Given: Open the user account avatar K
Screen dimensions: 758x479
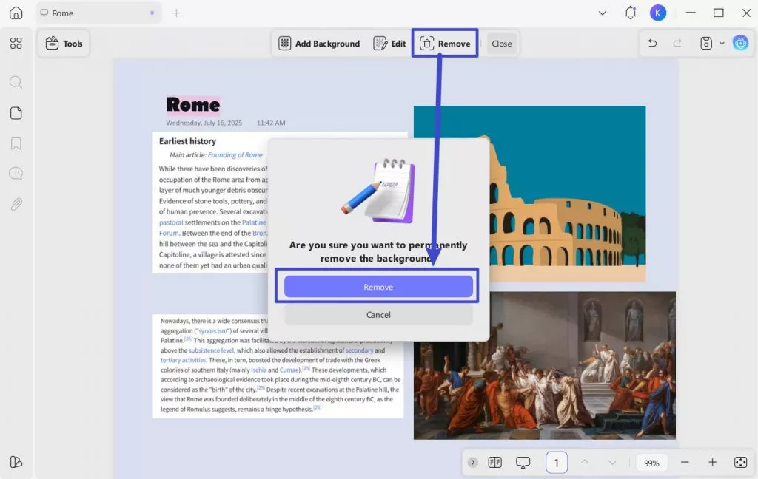Looking at the screenshot, I should click(x=658, y=13).
